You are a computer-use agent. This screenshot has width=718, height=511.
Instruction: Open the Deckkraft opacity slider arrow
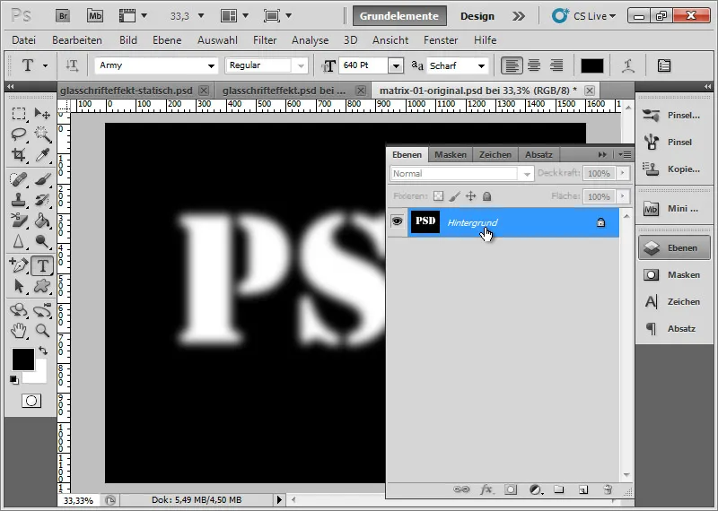coord(622,173)
